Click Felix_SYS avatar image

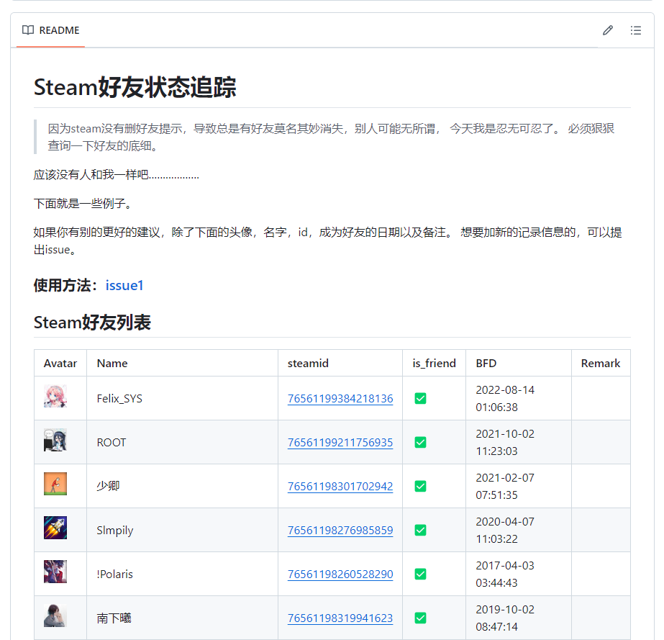[x=55, y=396]
